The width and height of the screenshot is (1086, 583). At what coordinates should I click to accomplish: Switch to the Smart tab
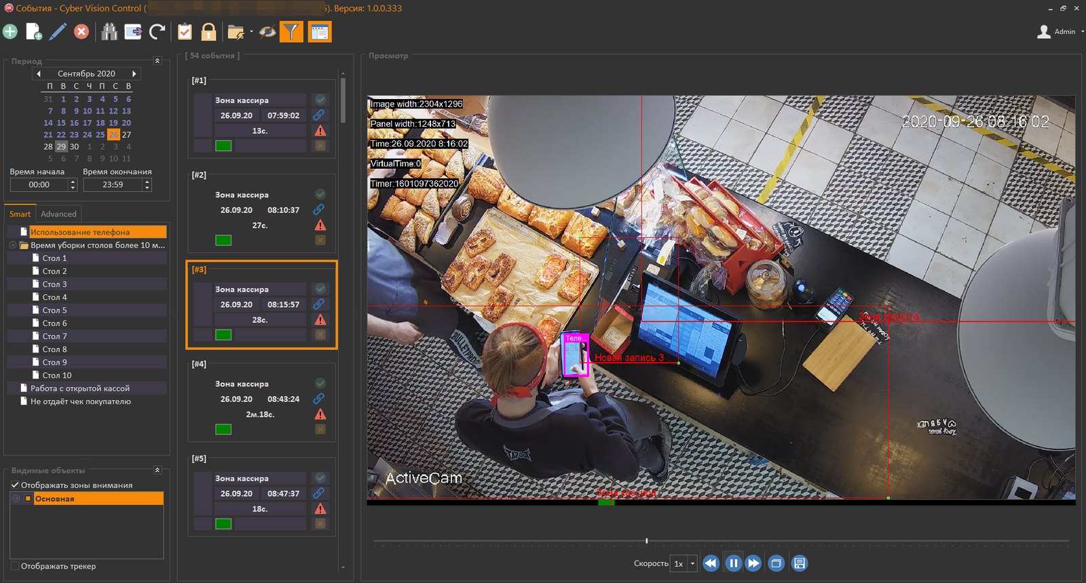coord(20,214)
